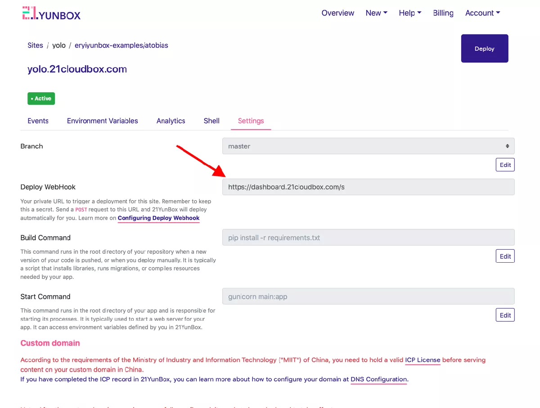Viewport: 540px width, 408px height.
Task: Navigate to Sites breadcrumb link
Action: click(x=35, y=45)
